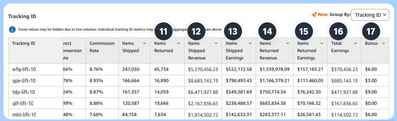This screenshot has width=397, height=121.
Task: Click the $8,685,143.19 shipped revenue cell
Action: (x=203, y=81)
